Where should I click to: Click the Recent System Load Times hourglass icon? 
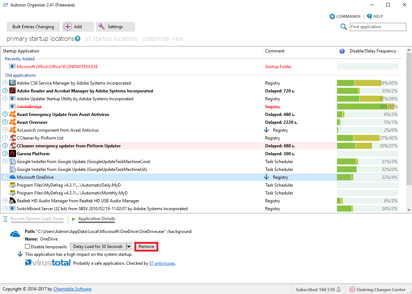[5, 219]
